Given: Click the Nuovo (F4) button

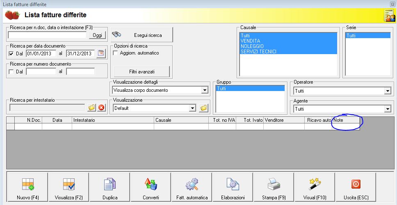Looking at the screenshot, I should pos(27,187).
